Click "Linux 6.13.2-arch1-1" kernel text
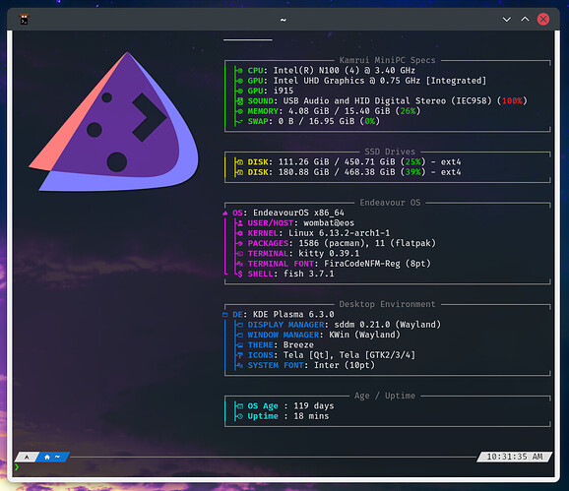This screenshot has width=569, height=491. coord(339,233)
